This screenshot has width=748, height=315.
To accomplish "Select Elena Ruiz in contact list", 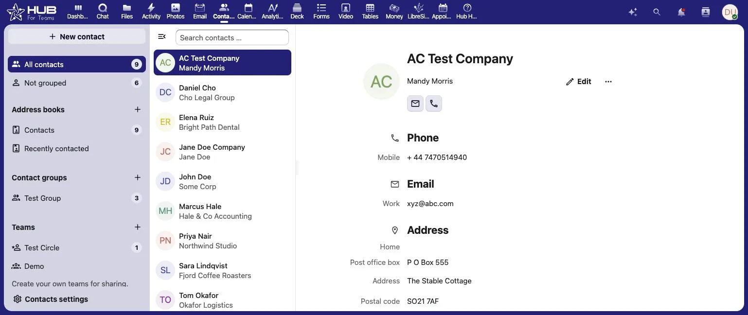I will (x=222, y=122).
